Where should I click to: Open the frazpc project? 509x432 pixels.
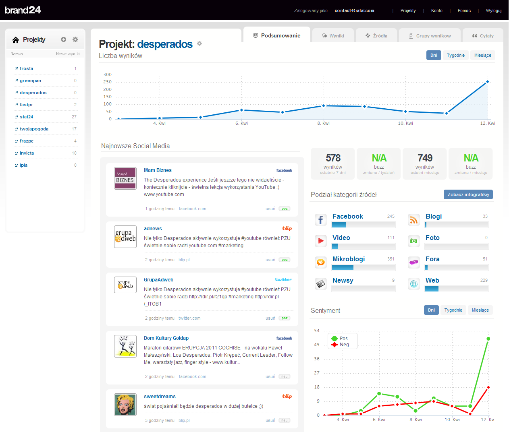(x=27, y=141)
